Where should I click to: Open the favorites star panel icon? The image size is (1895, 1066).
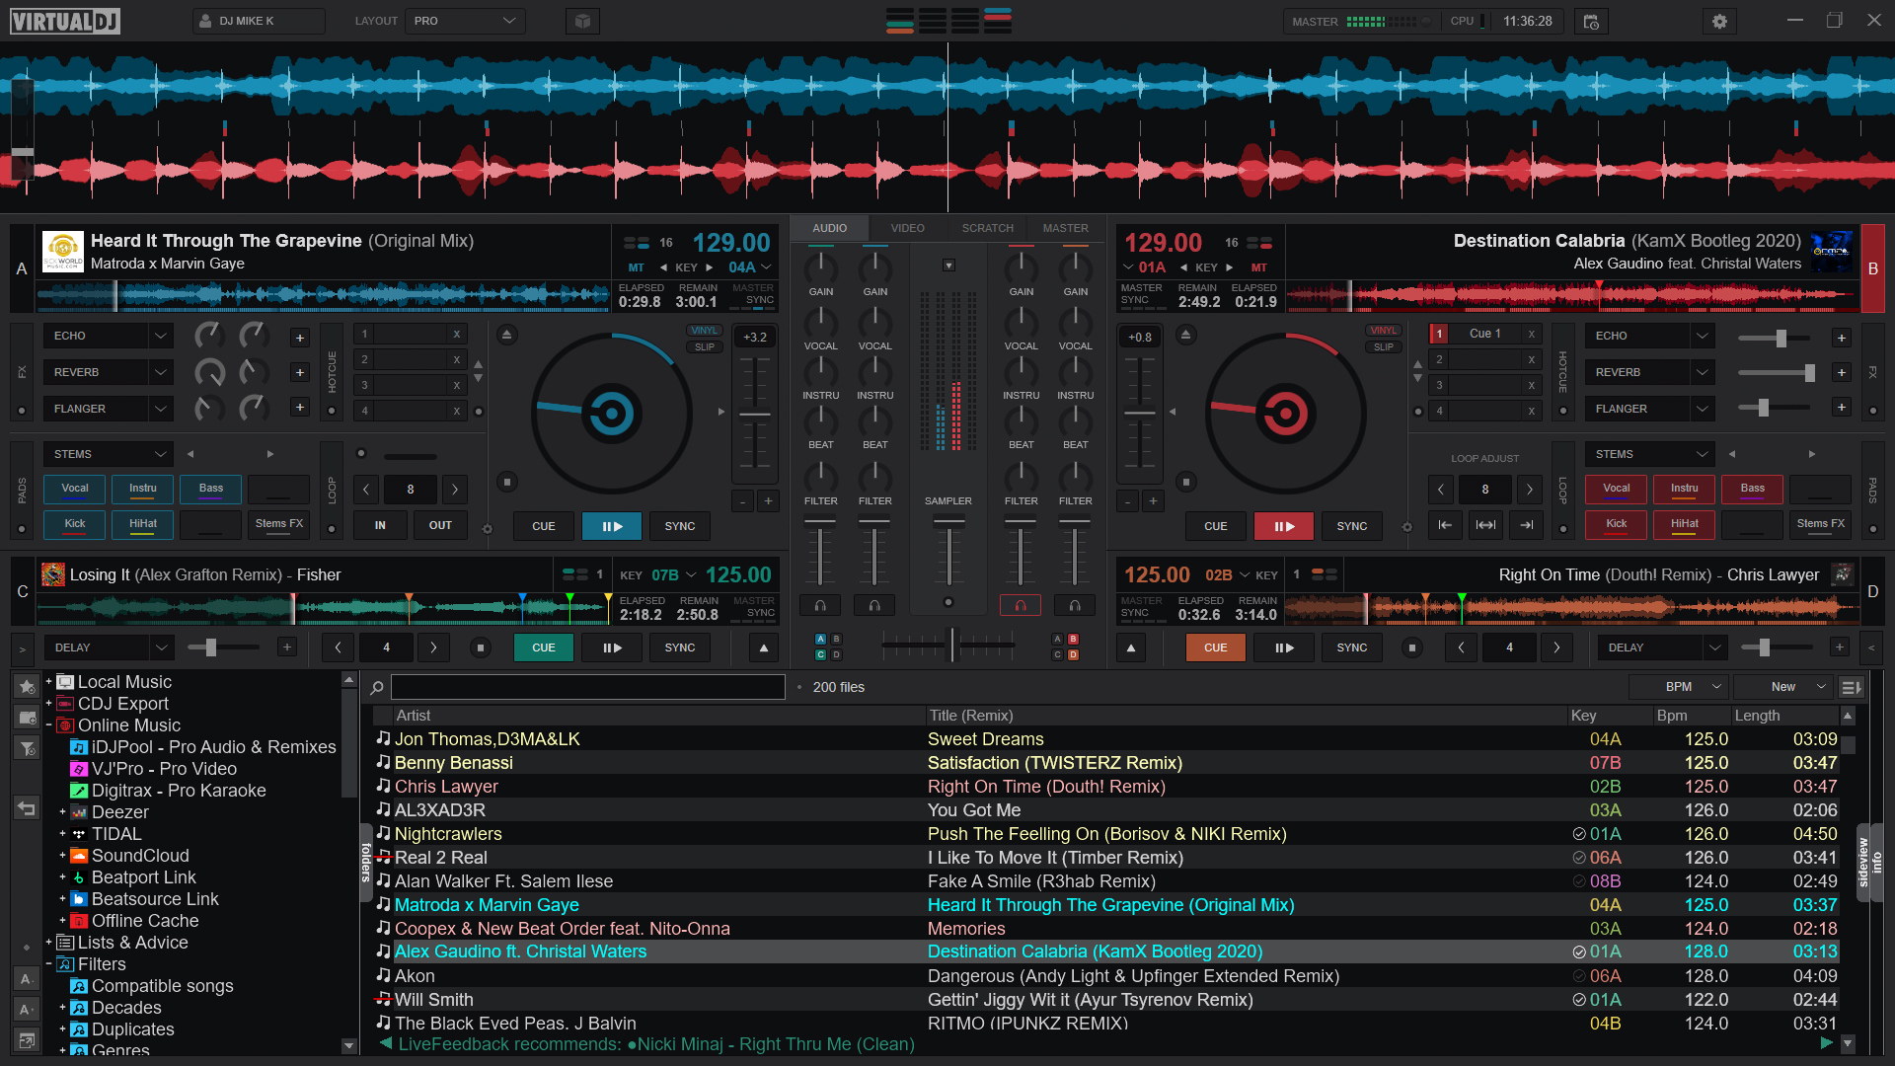pyautogui.click(x=27, y=685)
